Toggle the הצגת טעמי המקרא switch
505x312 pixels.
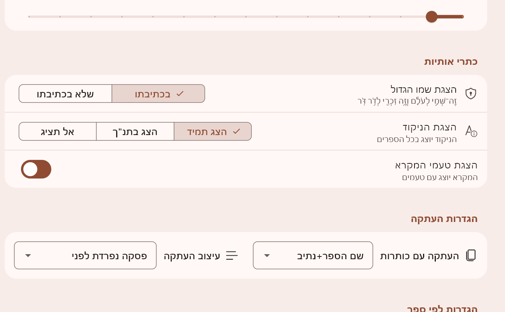pos(36,169)
